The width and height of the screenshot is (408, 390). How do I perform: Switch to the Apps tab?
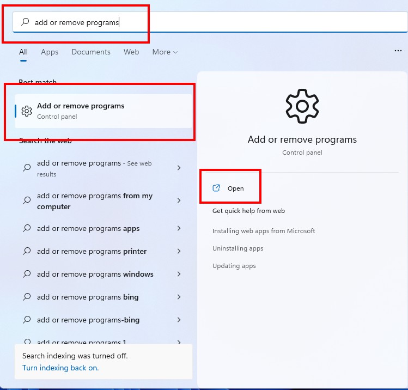[50, 52]
